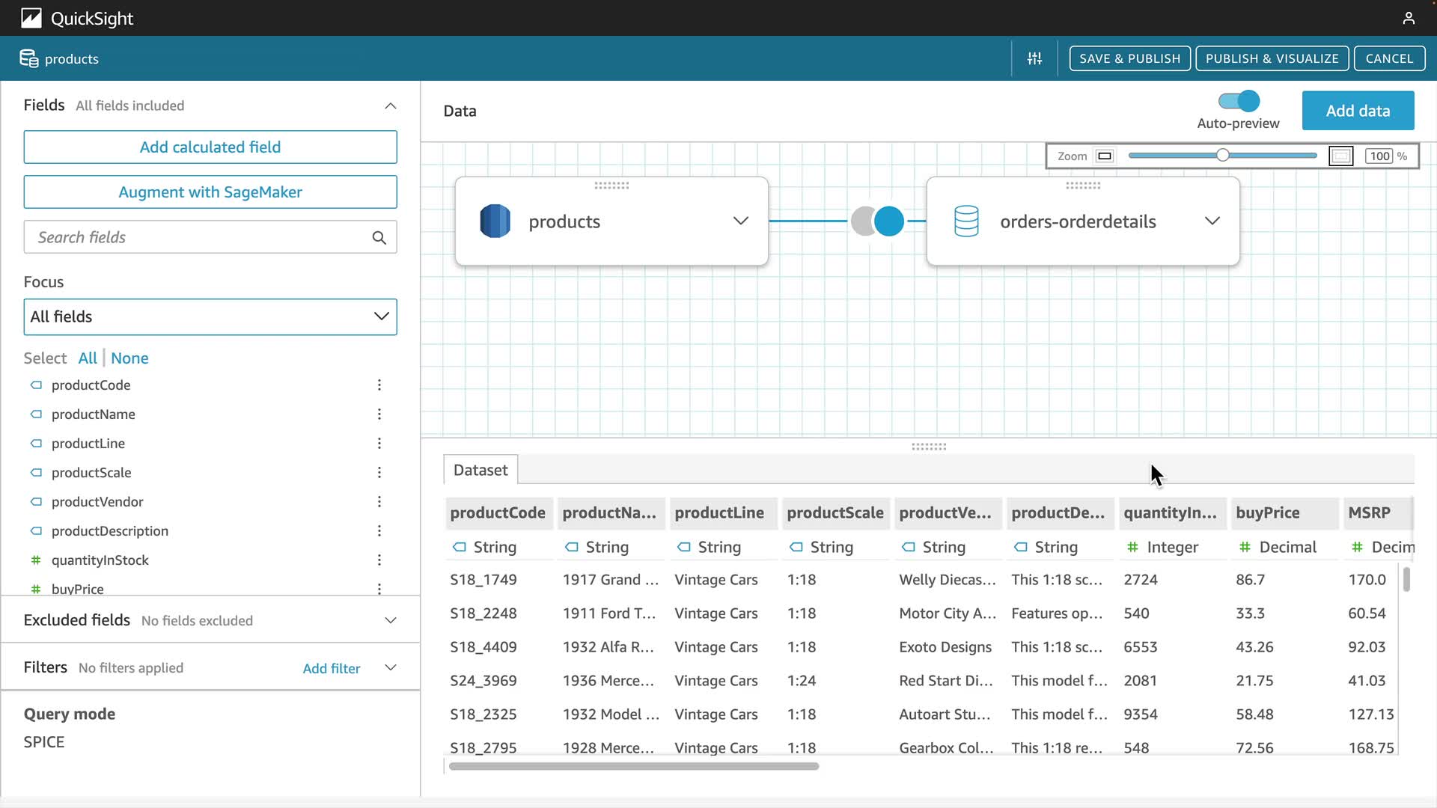Click the search magnifier icon in fields
This screenshot has width=1437, height=808.
pyautogui.click(x=379, y=238)
